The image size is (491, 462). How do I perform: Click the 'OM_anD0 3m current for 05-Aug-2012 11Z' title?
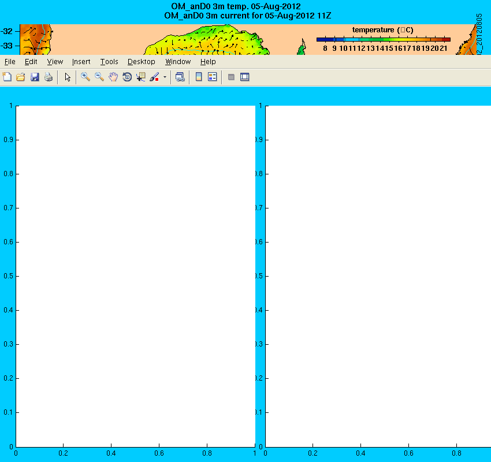click(x=247, y=16)
